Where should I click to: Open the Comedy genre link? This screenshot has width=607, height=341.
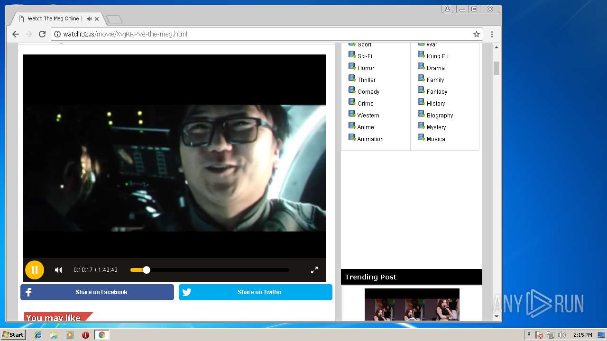pyautogui.click(x=368, y=91)
